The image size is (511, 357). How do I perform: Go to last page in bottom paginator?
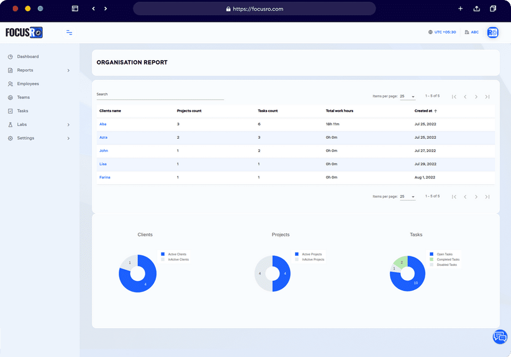[x=487, y=197]
